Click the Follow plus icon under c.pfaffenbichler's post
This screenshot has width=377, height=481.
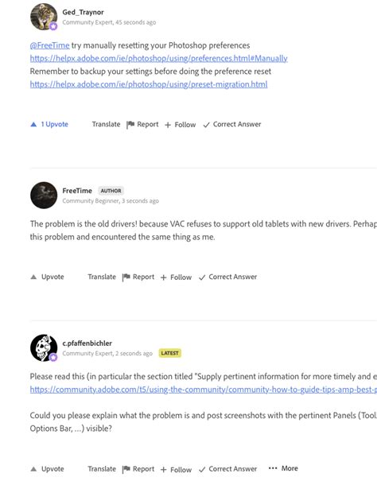[x=163, y=470]
